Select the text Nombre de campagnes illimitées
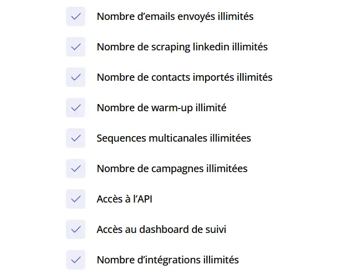Screen dimensions: 362x275 point(172,169)
